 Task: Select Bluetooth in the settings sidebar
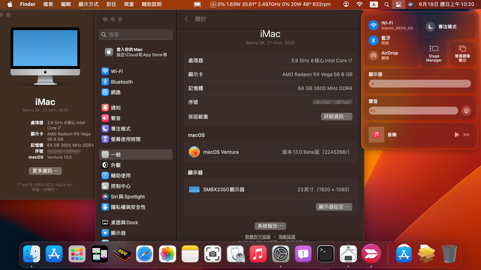pos(136,82)
